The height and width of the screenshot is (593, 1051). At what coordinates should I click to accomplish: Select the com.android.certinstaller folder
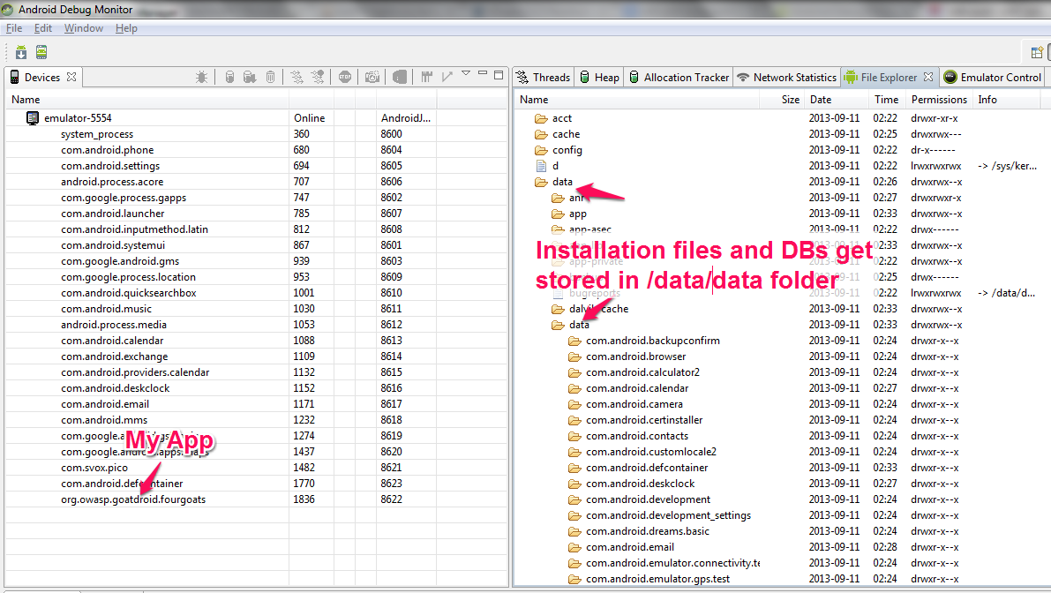(x=644, y=420)
